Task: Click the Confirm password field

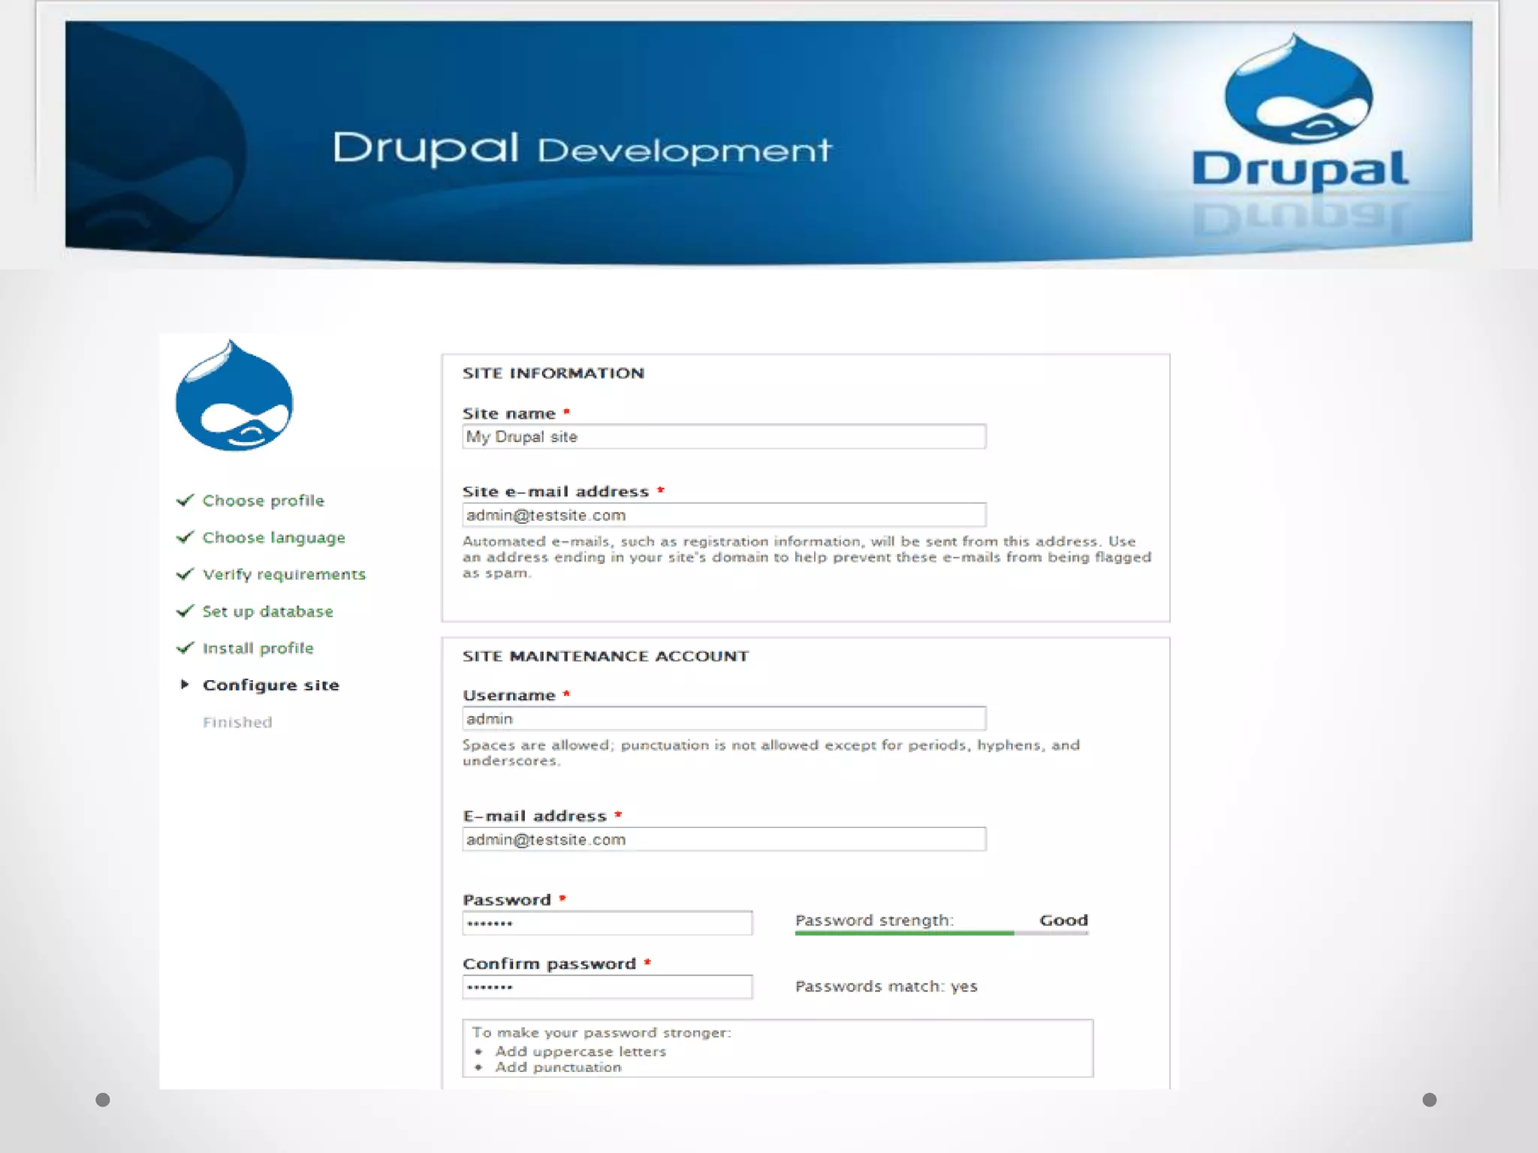Action: 607,987
